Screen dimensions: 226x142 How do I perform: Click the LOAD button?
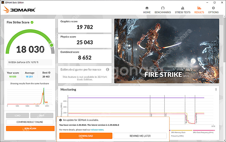click(x=18, y=116)
